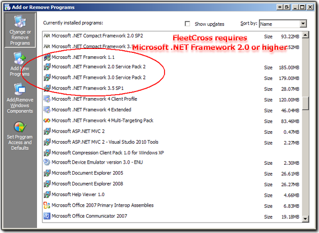
Task: Click the Document Explorer 2005 icon
Action: [47, 173]
